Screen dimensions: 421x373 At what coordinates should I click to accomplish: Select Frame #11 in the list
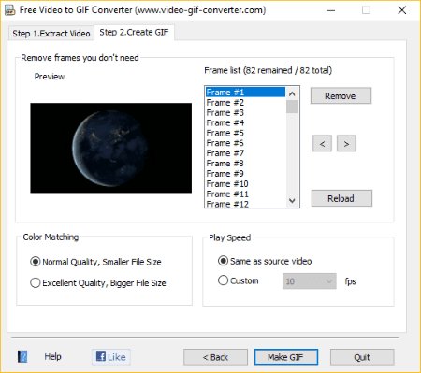(x=245, y=194)
